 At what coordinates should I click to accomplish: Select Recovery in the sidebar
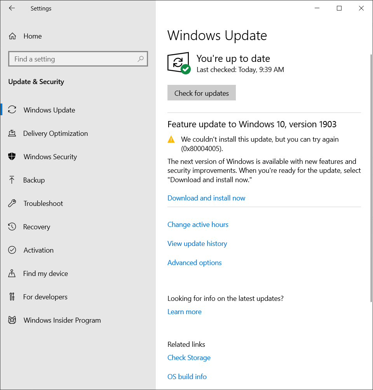(x=78, y=227)
